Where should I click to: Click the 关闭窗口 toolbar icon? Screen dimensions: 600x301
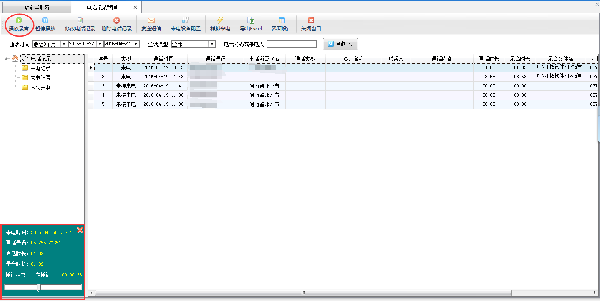[311, 20]
